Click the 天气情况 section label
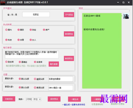Viewport: 133px width, 108px height. [x=7, y=8]
